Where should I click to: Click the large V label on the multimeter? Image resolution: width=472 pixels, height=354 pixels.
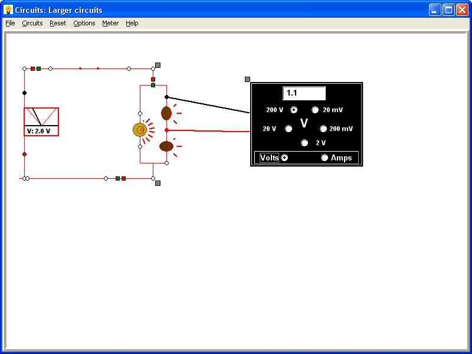[304, 123]
